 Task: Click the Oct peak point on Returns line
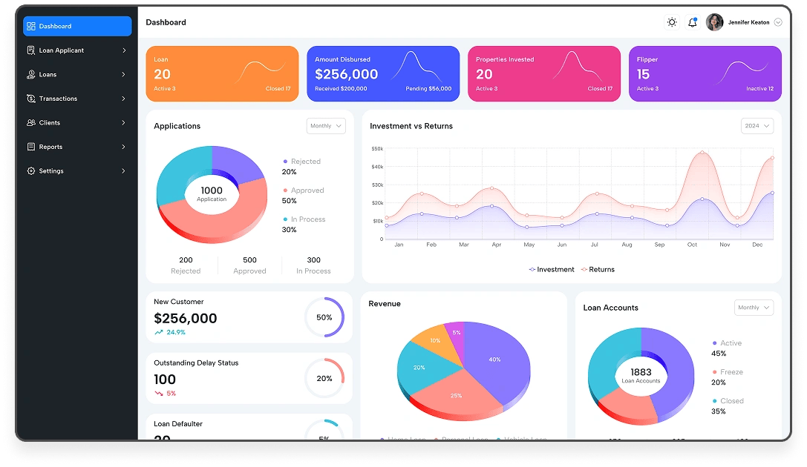(x=702, y=153)
